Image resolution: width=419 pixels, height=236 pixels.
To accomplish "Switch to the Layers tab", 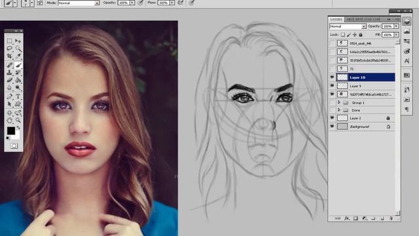I will coord(336,20).
